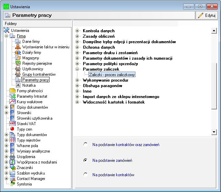Select 'Na podstawie kontraktów' radio button

[x=85, y=175]
